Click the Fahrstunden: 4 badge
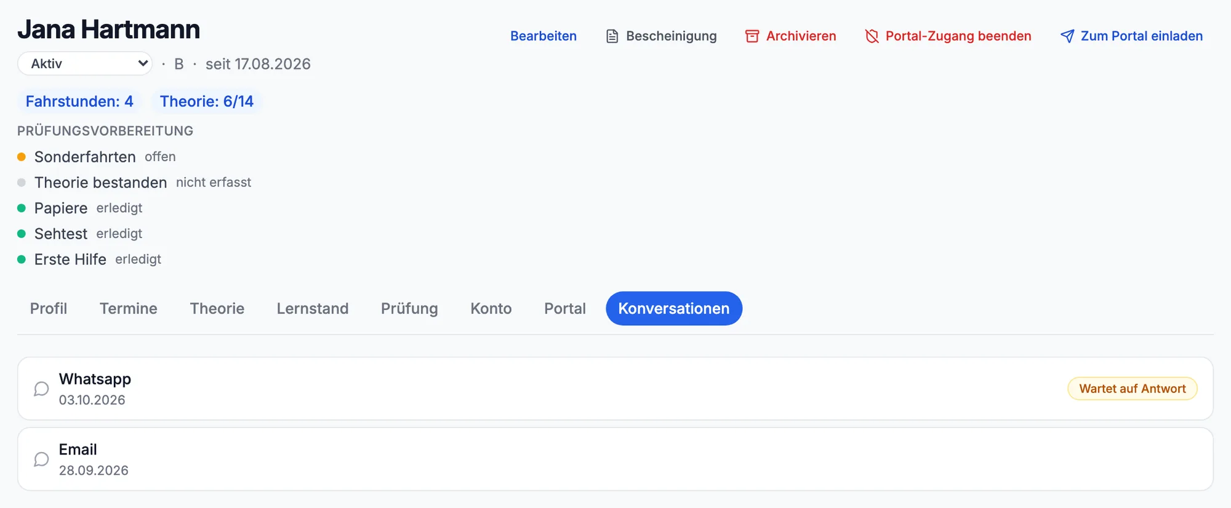1231x508 pixels. pyautogui.click(x=79, y=101)
